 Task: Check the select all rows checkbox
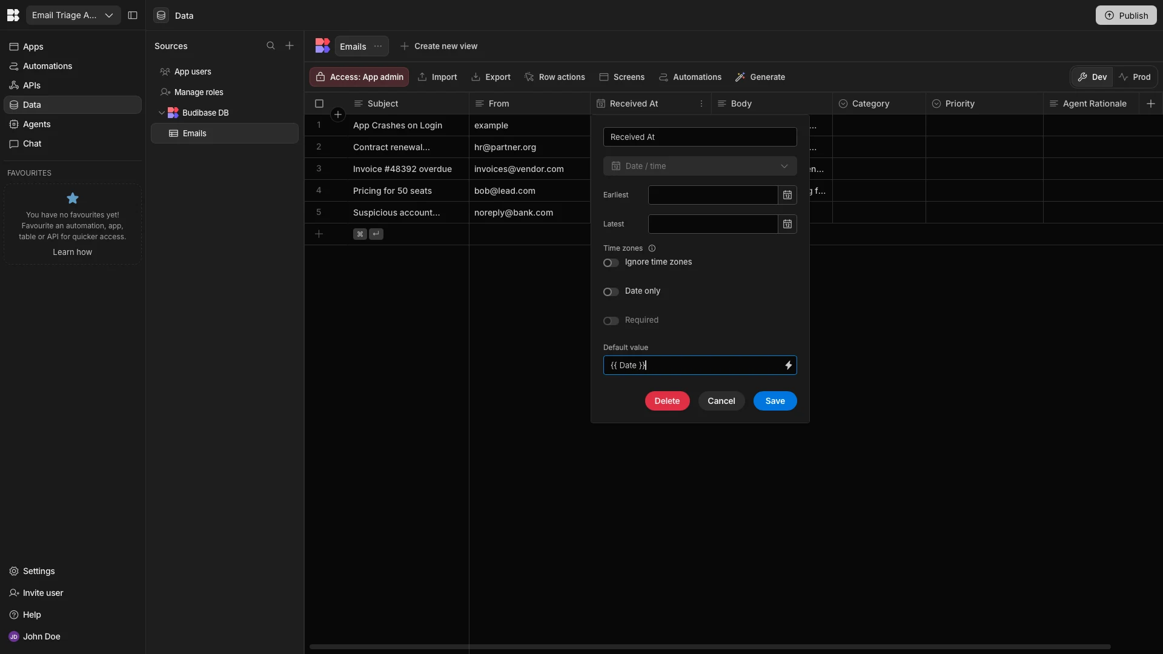pyautogui.click(x=319, y=104)
